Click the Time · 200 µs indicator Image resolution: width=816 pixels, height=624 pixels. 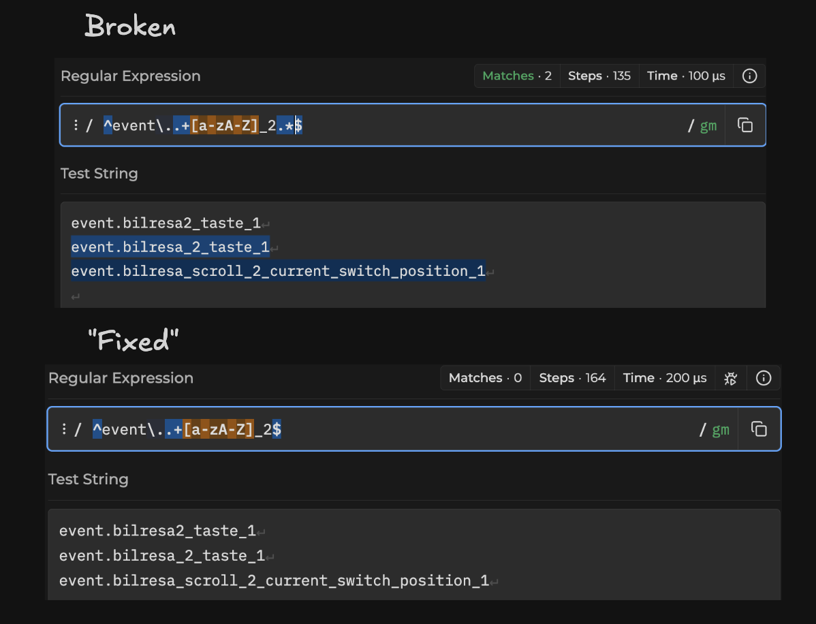pos(665,378)
